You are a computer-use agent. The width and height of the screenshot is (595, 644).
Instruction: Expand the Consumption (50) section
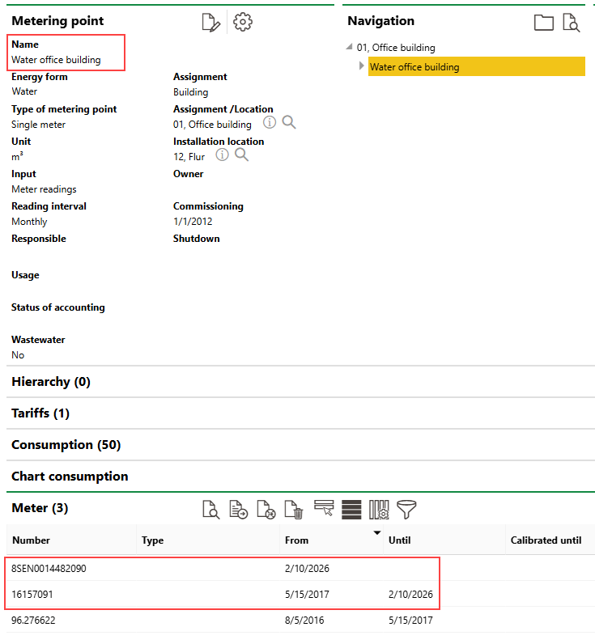coord(66,445)
